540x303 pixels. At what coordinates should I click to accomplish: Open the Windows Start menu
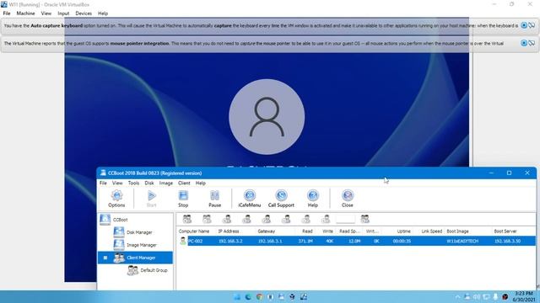point(237,297)
